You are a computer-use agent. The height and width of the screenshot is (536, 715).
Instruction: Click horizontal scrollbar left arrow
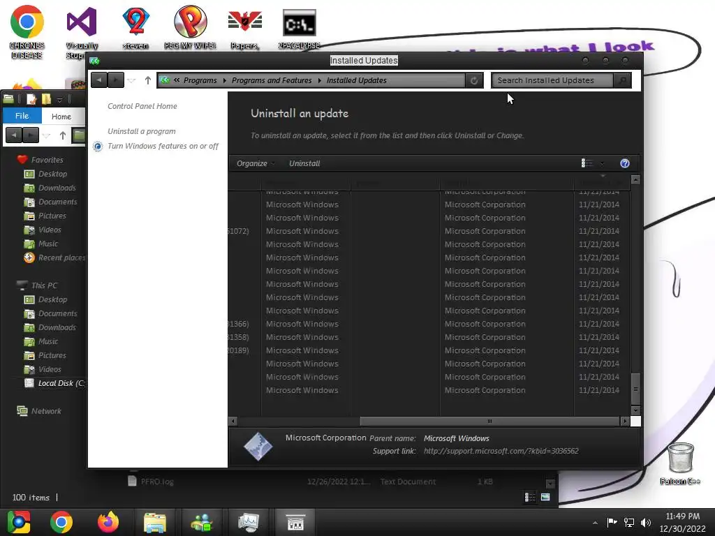click(233, 421)
